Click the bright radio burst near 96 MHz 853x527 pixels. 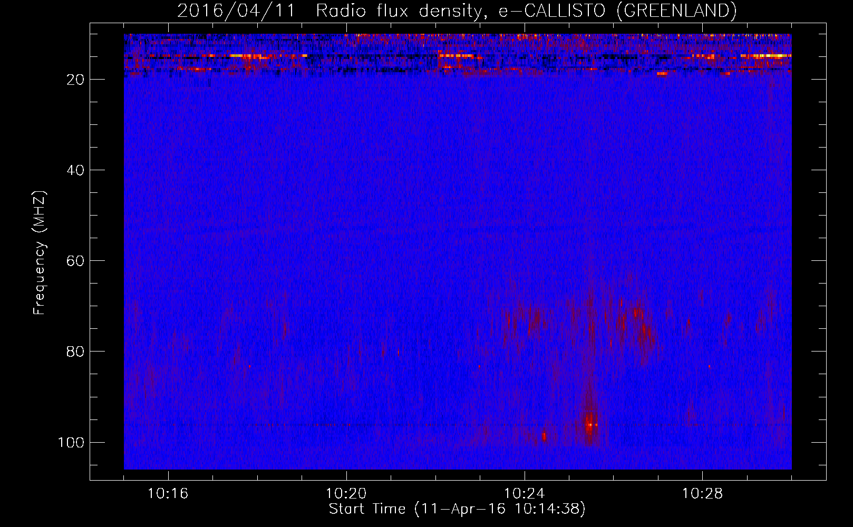pos(590,424)
